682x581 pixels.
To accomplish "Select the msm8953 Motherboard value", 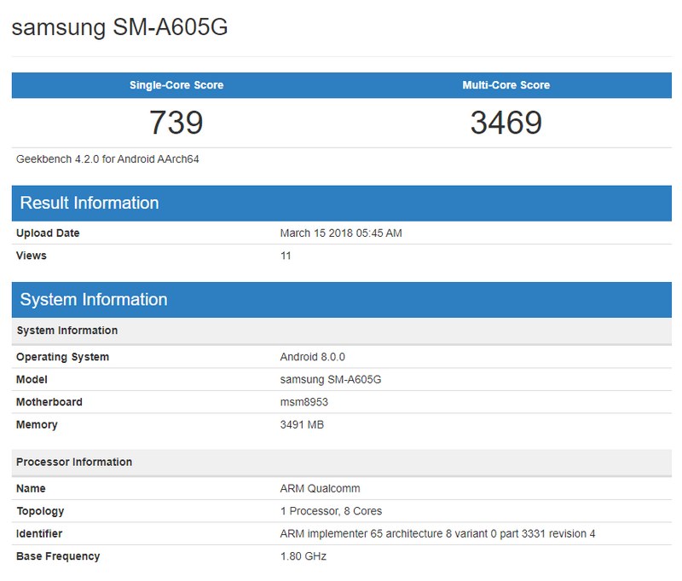I will (x=303, y=402).
